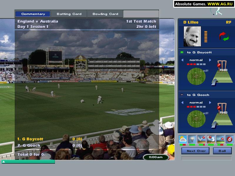Screen dimensions: 235x176
Task: Click the pitch length arrow for Boycott
Action: point(215,82)
